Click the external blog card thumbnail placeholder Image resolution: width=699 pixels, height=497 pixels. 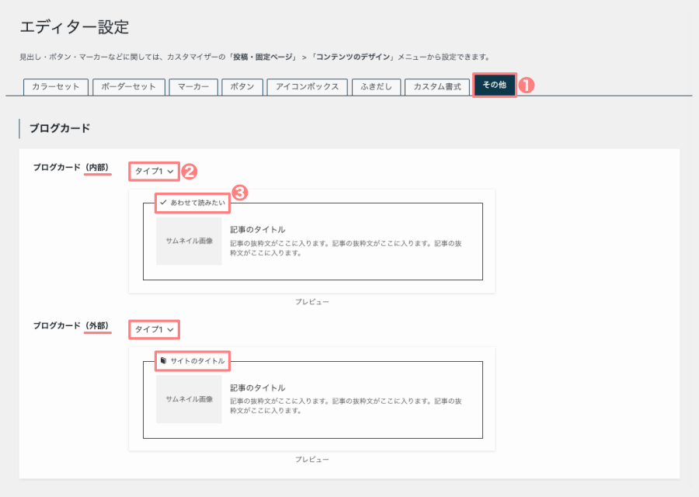point(189,398)
